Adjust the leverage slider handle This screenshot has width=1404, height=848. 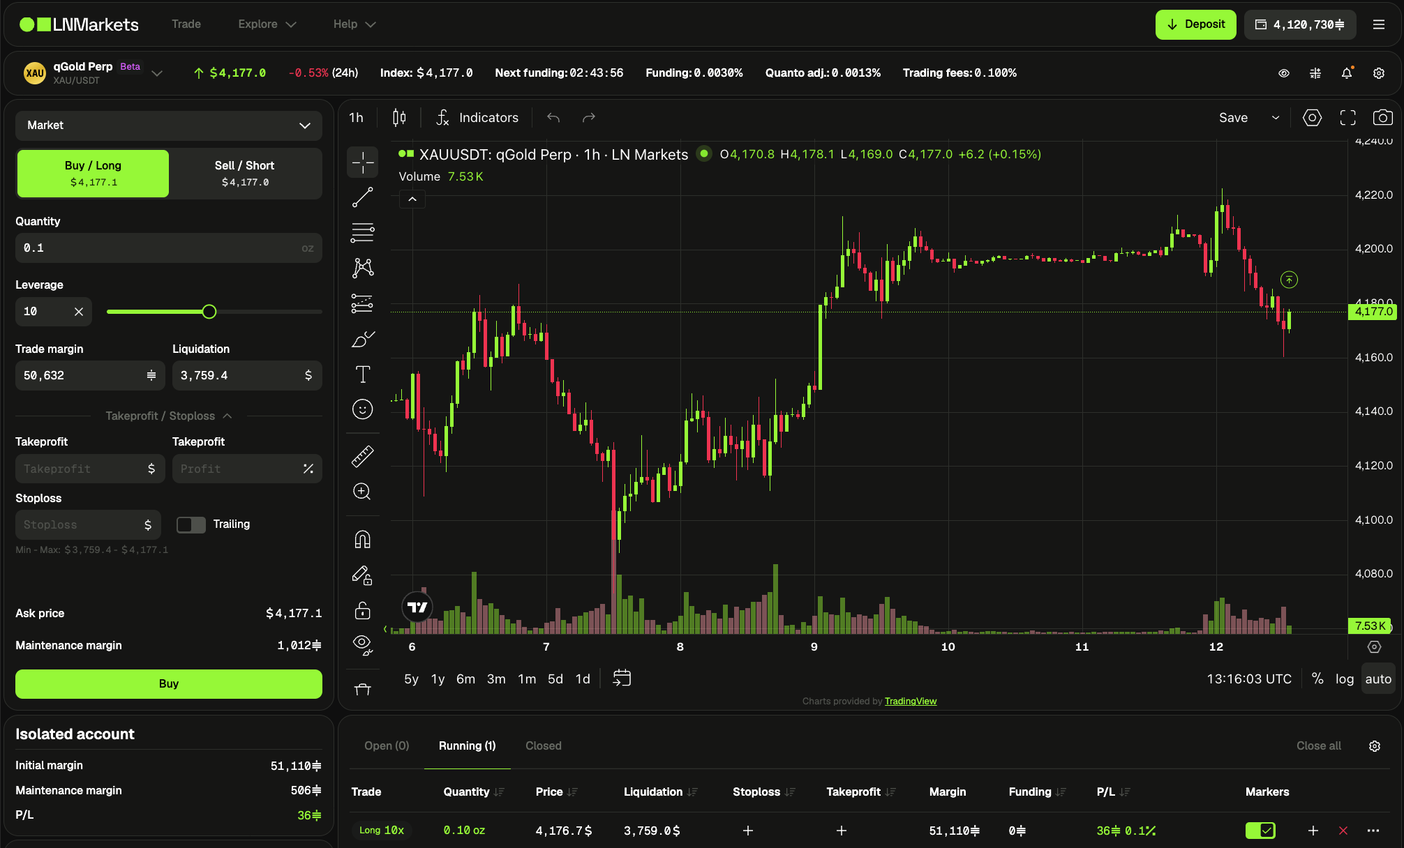click(209, 312)
